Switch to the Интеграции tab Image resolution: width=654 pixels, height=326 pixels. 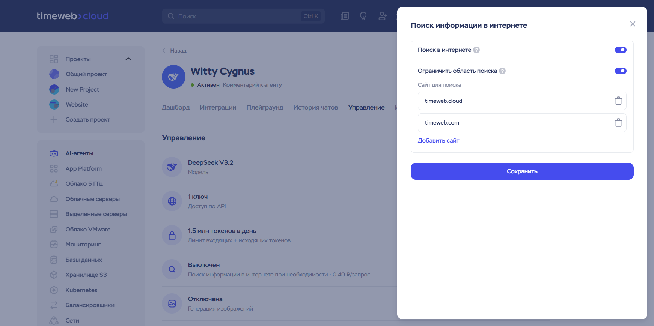tap(218, 107)
